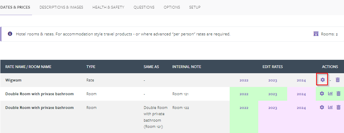Click the info icon in banner
The height and width of the screenshot is (133, 344).
coord(10,34)
